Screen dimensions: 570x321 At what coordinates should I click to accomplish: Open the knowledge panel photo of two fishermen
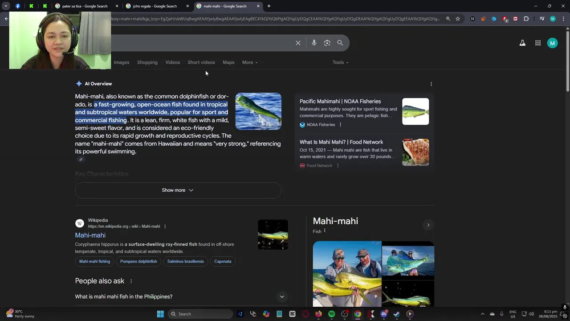coord(347,274)
